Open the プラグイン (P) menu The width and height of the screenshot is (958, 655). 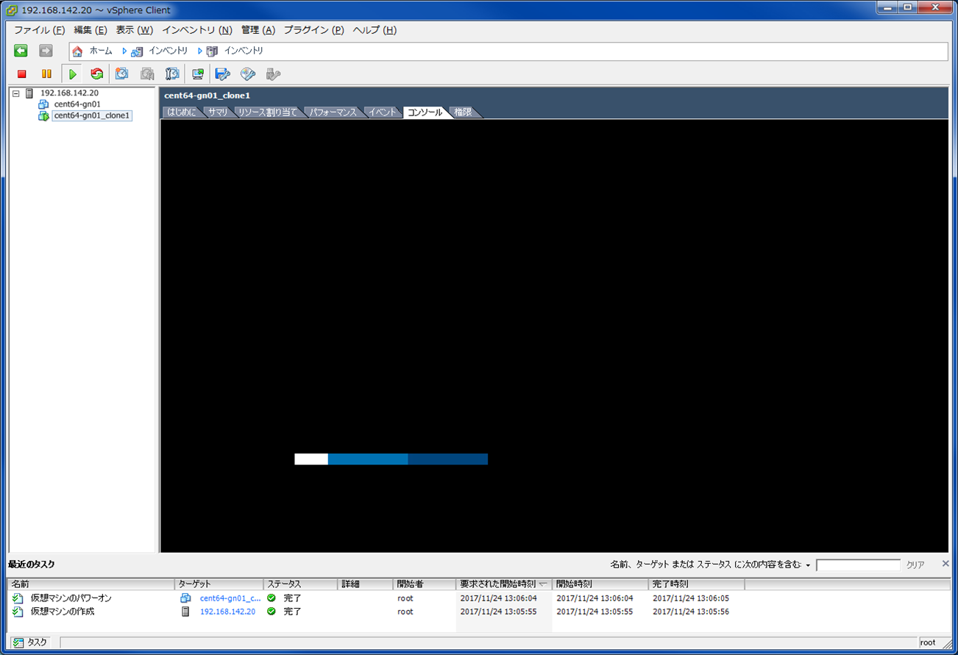(314, 30)
